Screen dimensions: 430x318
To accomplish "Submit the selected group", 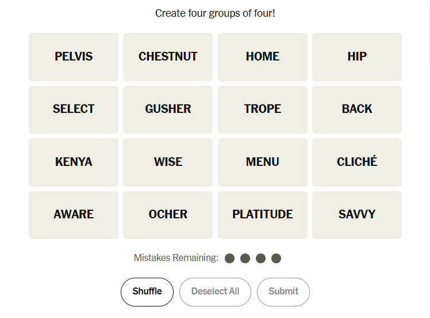I will [283, 291].
